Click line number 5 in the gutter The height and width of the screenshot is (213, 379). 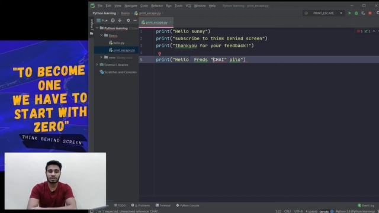click(x=141, y=60)
